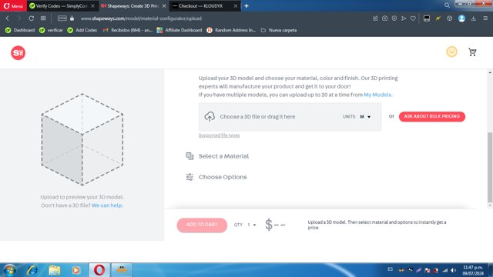Click the Opera taskbar icon
This screenshot has height=277, width=493.
[99, 270]
